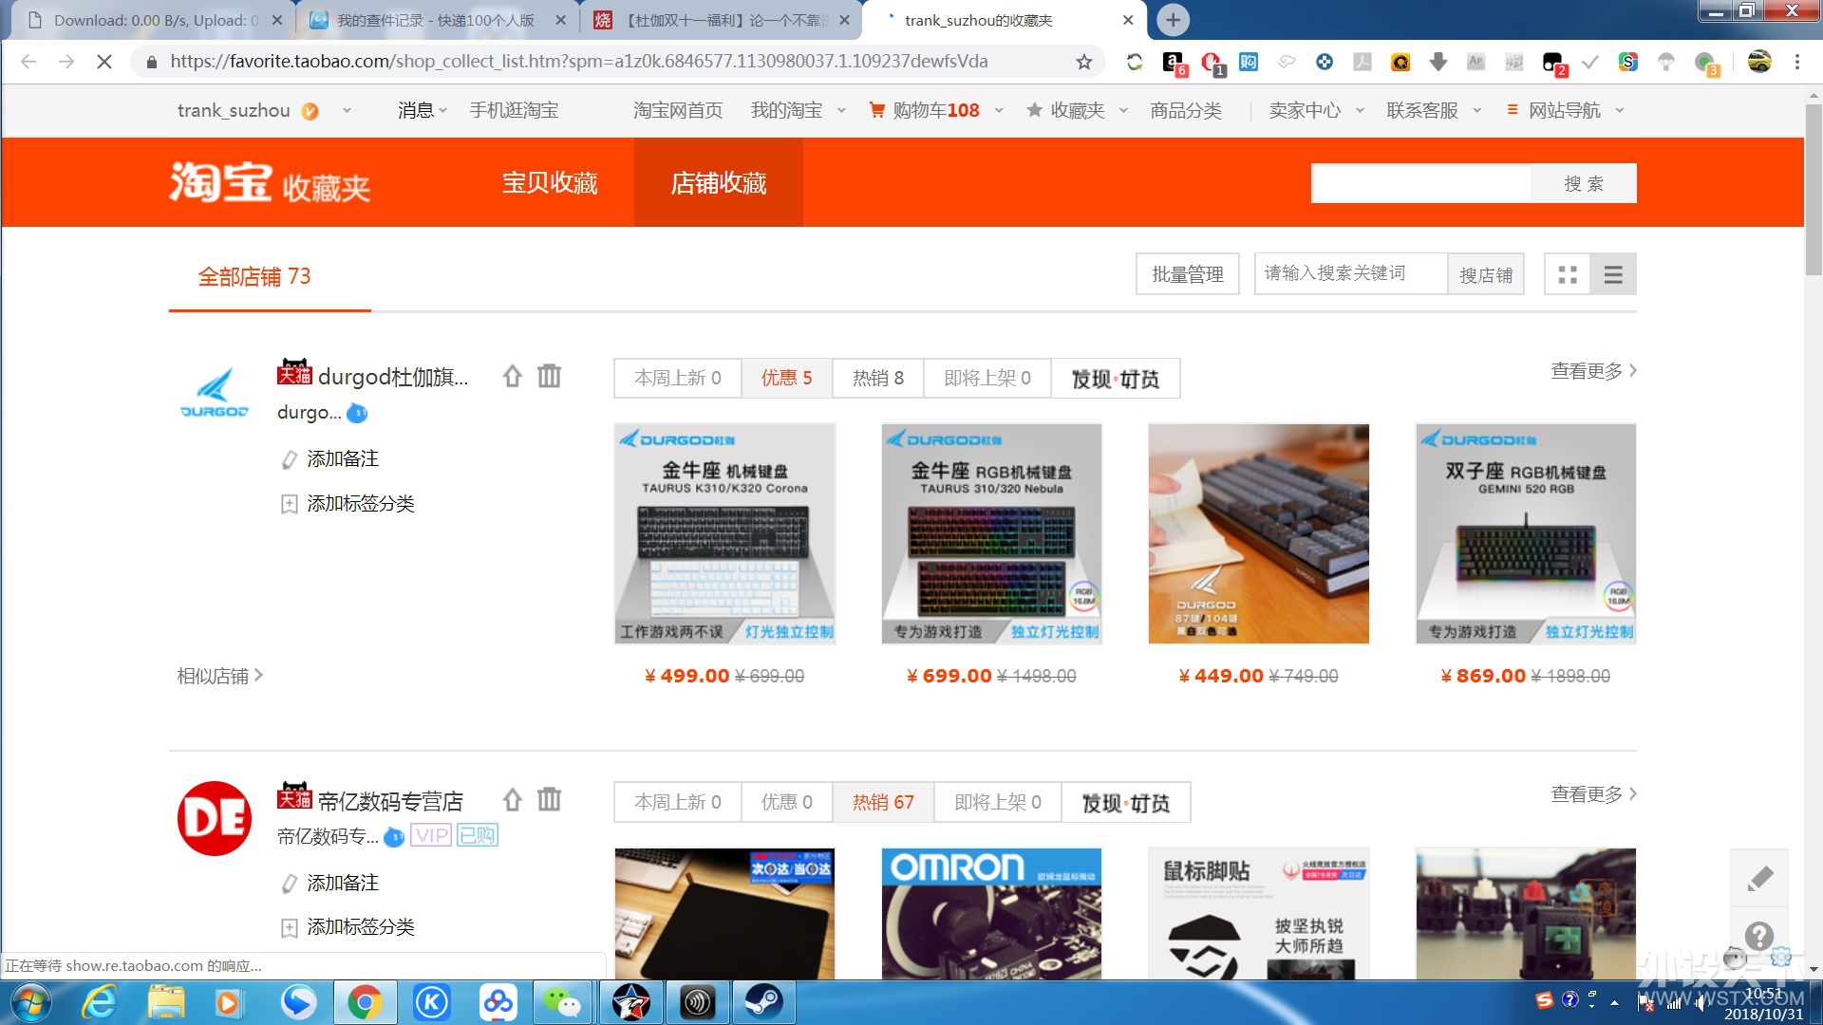Viewport: 1823px width, 1025px height.
Task: Click the Taobao 收藏夹 logo
Action: coord(270,182)
